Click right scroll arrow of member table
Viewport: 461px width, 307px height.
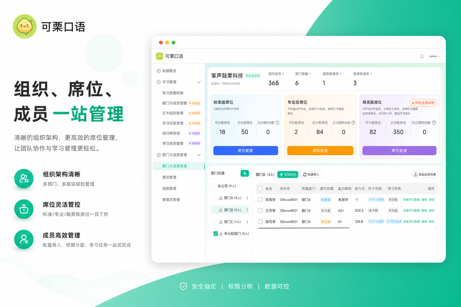(436, 228)
